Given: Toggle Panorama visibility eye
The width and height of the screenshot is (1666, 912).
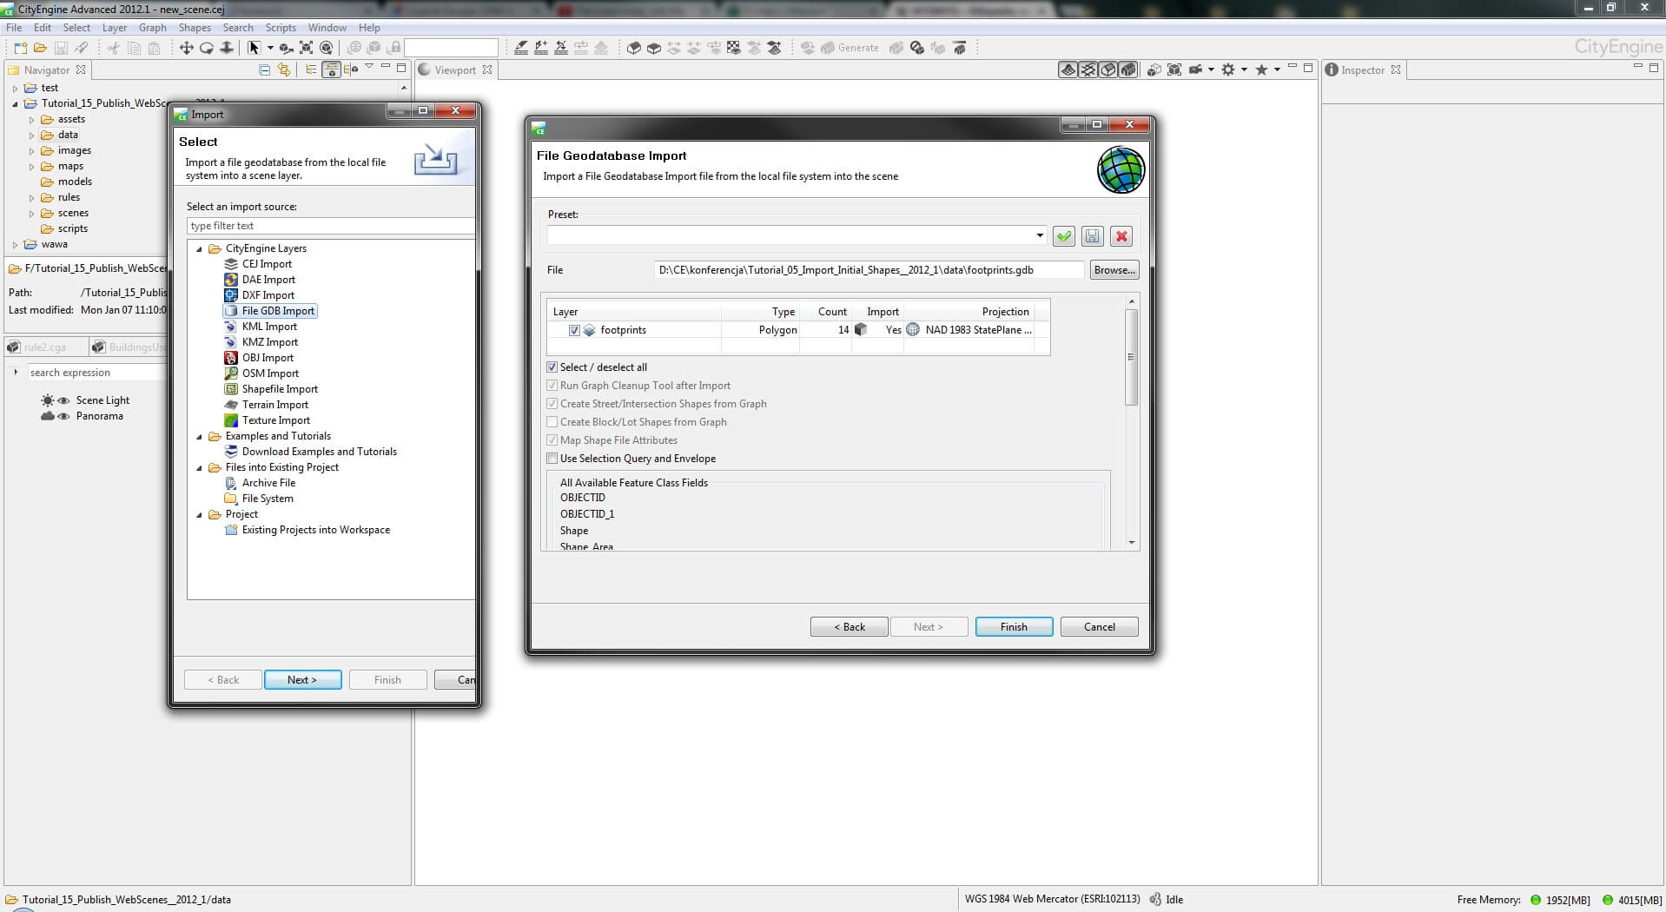Looking at the screenshot, I should pos(63,416).
